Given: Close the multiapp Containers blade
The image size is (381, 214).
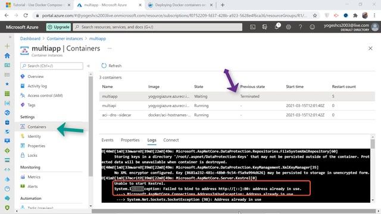Looking at the screenshot, I should click(370, 48).
